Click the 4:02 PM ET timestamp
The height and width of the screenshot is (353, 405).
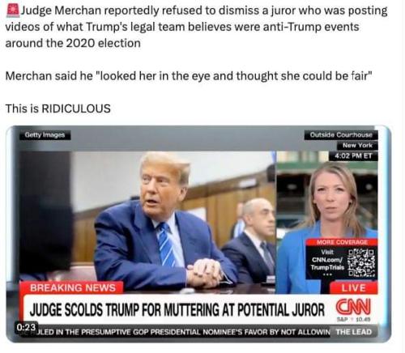353,155
